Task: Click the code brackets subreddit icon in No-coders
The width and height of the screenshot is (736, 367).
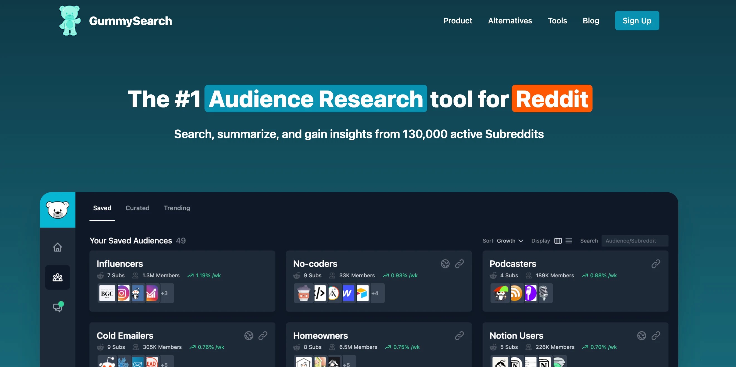Action: [320, 293]
